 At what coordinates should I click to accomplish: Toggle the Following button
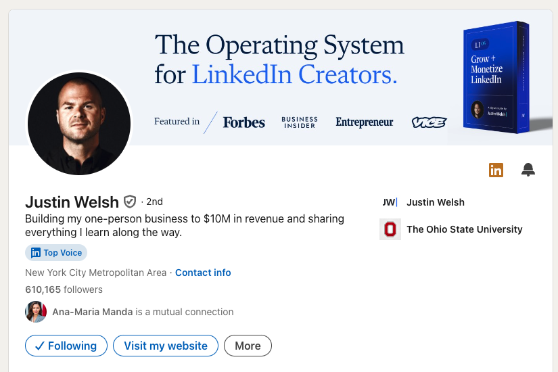(x=66, y=346)
